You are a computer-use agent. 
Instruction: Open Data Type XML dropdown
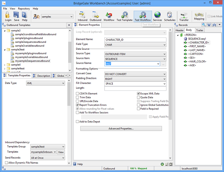[x=45, y=83]
